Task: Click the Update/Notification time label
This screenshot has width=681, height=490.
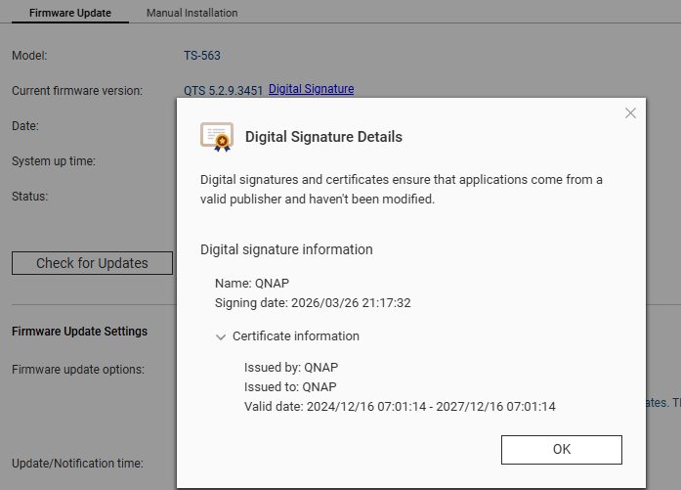Action: [77, 464]
